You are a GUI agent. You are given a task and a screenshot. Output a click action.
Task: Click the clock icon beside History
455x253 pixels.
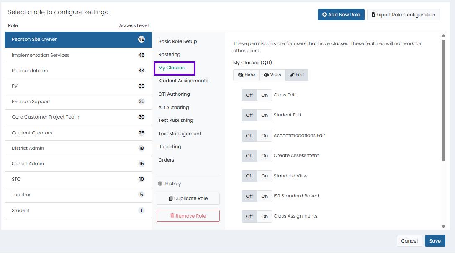[160, 184]
